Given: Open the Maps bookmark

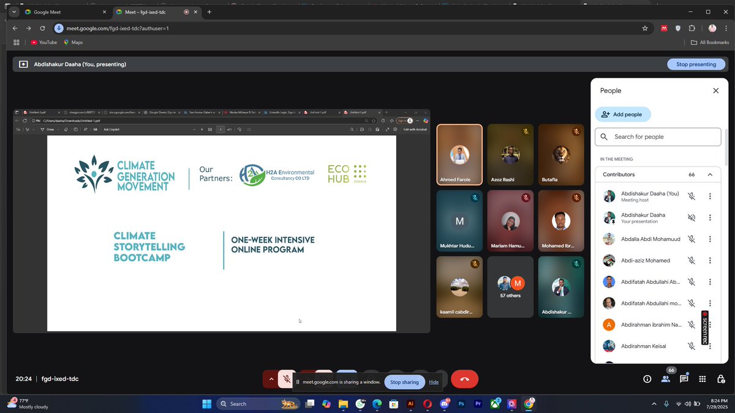Looking at the screenshot, I should pos(73,42).
